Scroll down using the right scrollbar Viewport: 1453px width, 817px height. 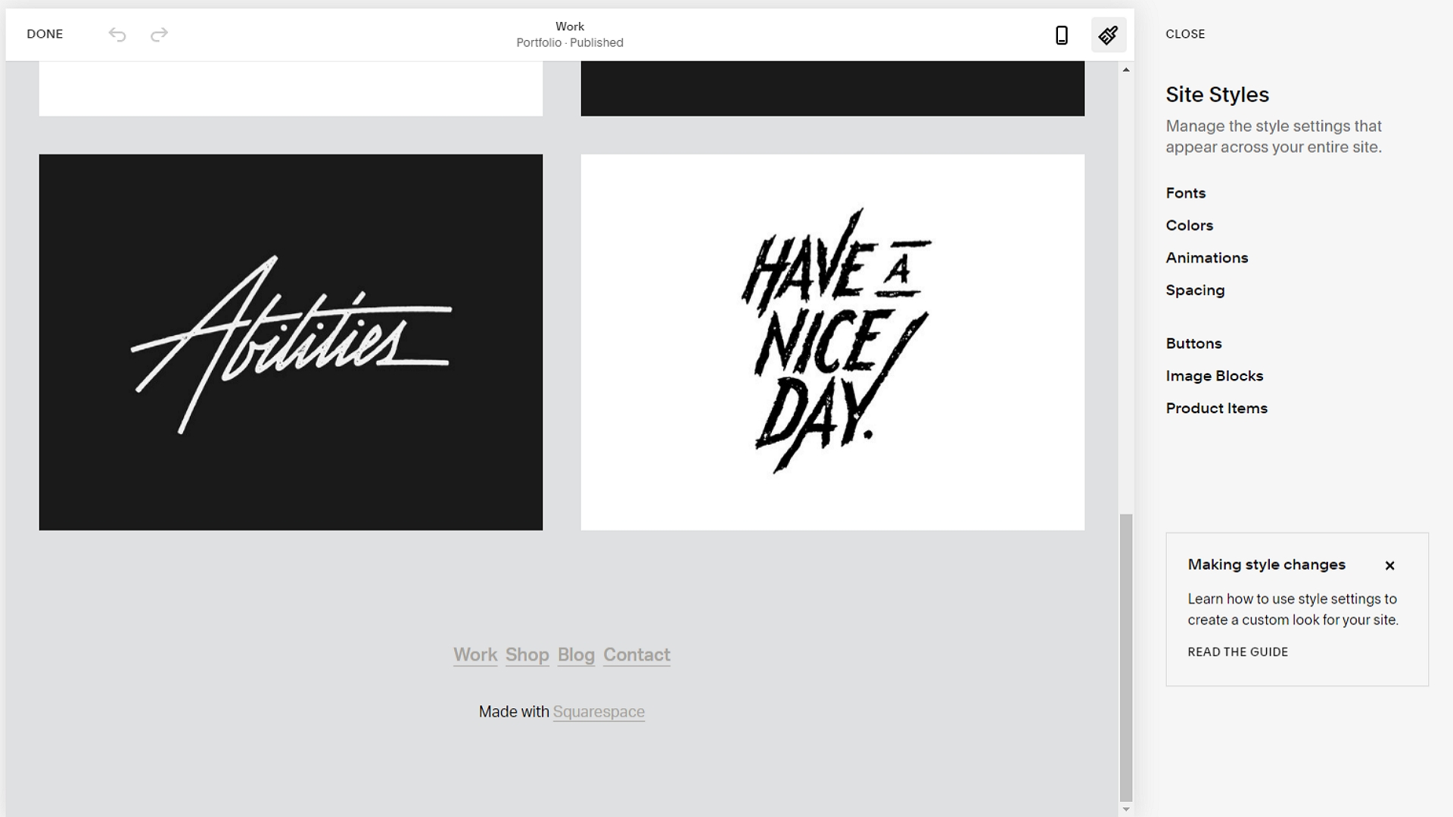[x=1125, y=806]
